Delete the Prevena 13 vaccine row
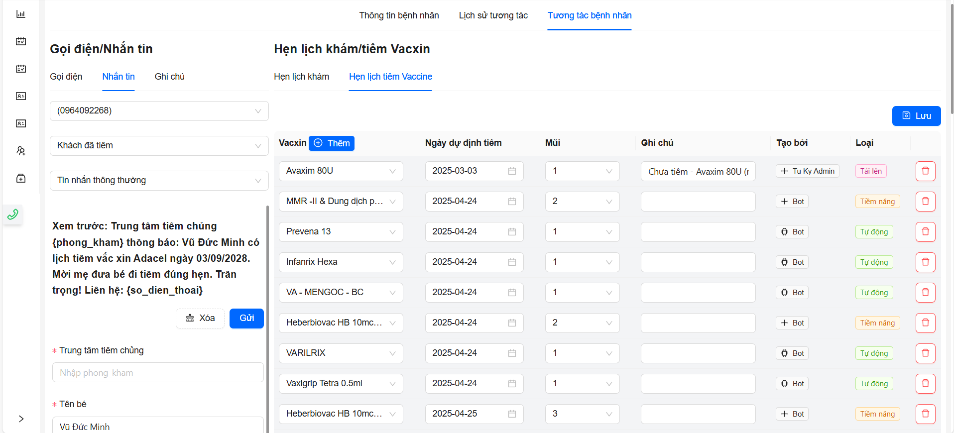Screen dimensions: 954x433 [x=925, y=232]
